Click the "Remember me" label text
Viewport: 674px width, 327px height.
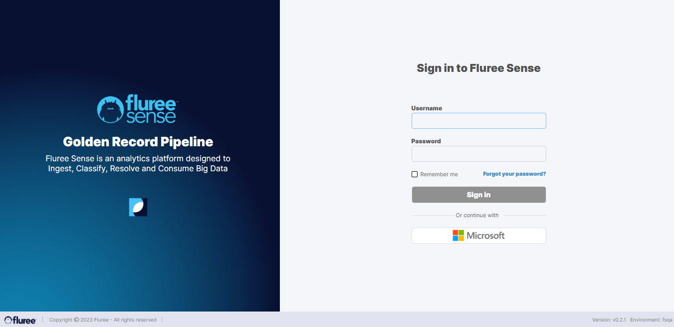coord(439,174)
